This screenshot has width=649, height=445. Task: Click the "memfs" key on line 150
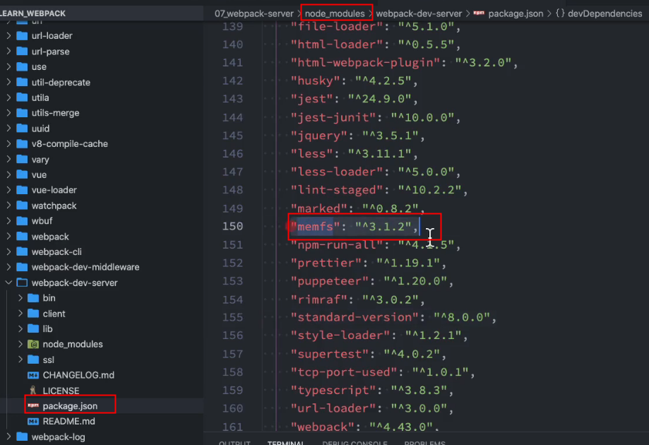pyautogui.click(x=316, y=227)
